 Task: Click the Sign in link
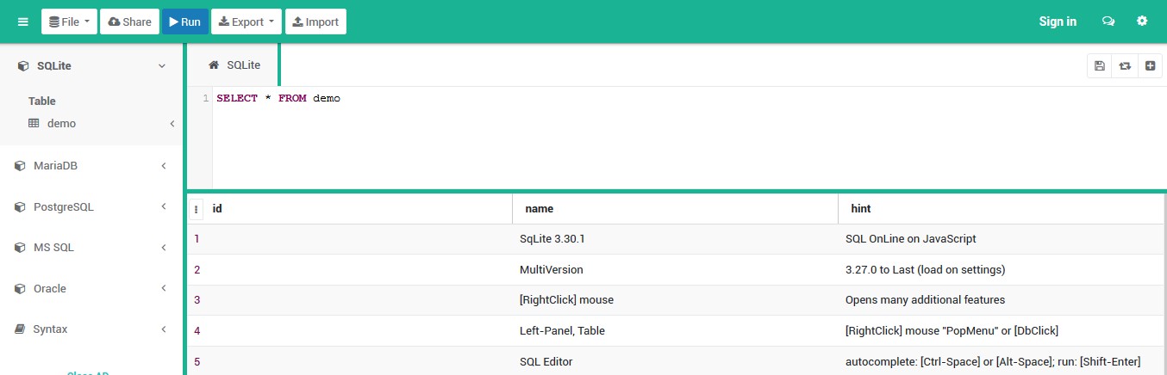click(x=1058, y=22)
